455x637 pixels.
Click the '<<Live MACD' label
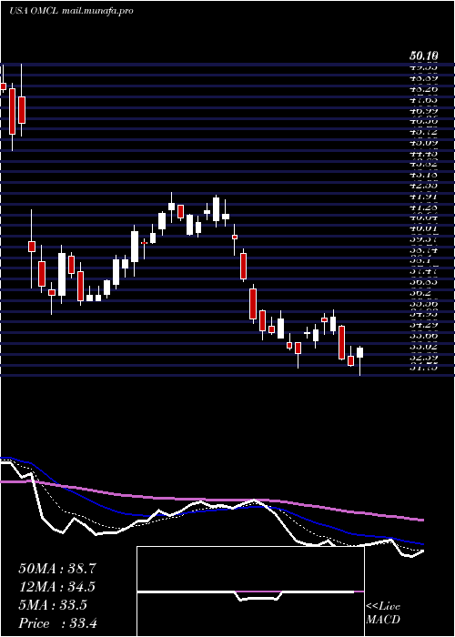[383, 613]
